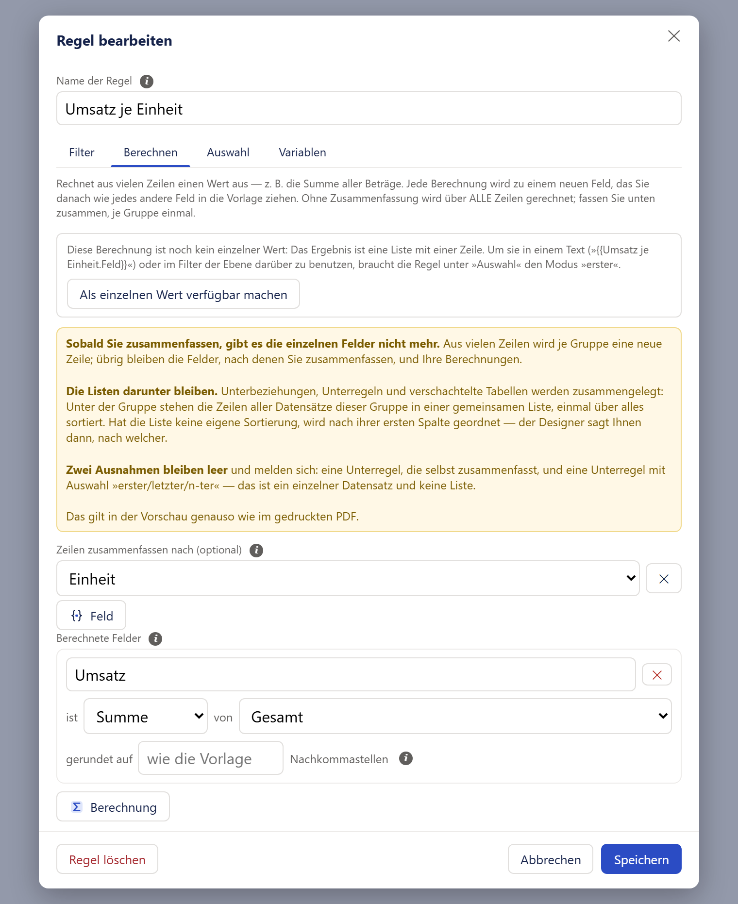Viewport: 738px width, 904px height.
Task: Switch to the Auswahl tab
Action: coord(228,152)
